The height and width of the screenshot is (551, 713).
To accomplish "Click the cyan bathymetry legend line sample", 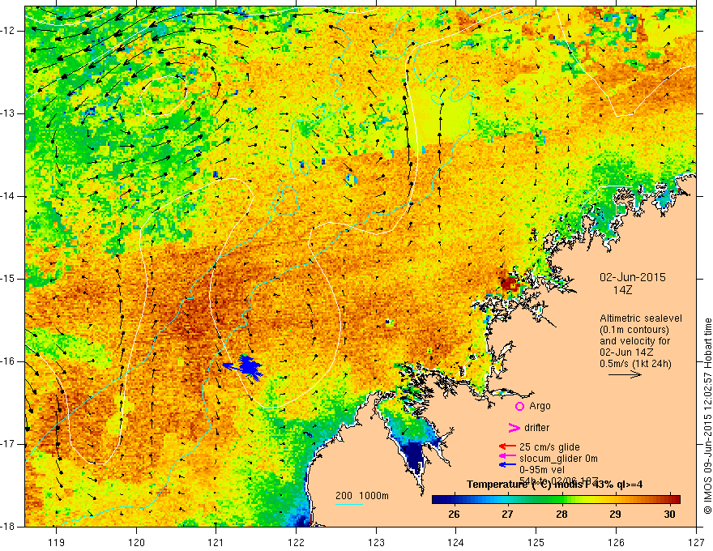I will click(349, 504).
